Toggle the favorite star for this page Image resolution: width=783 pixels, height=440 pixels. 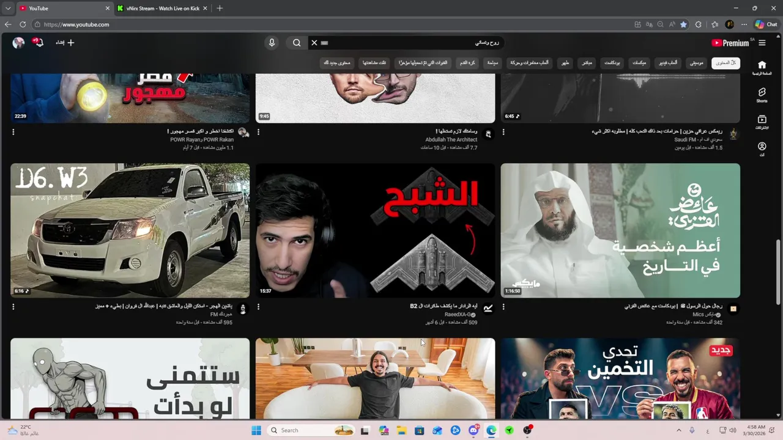tap(683, 24)
